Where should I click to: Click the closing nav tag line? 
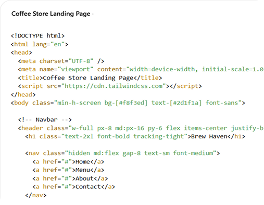tap(36, 195)
